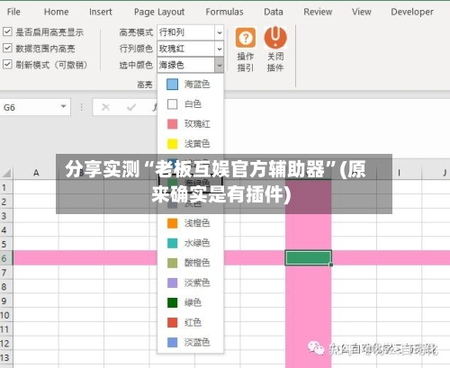Open the File tab
Image resolution: width=450 pixels, height=368 pixels.
click(13, 12)
